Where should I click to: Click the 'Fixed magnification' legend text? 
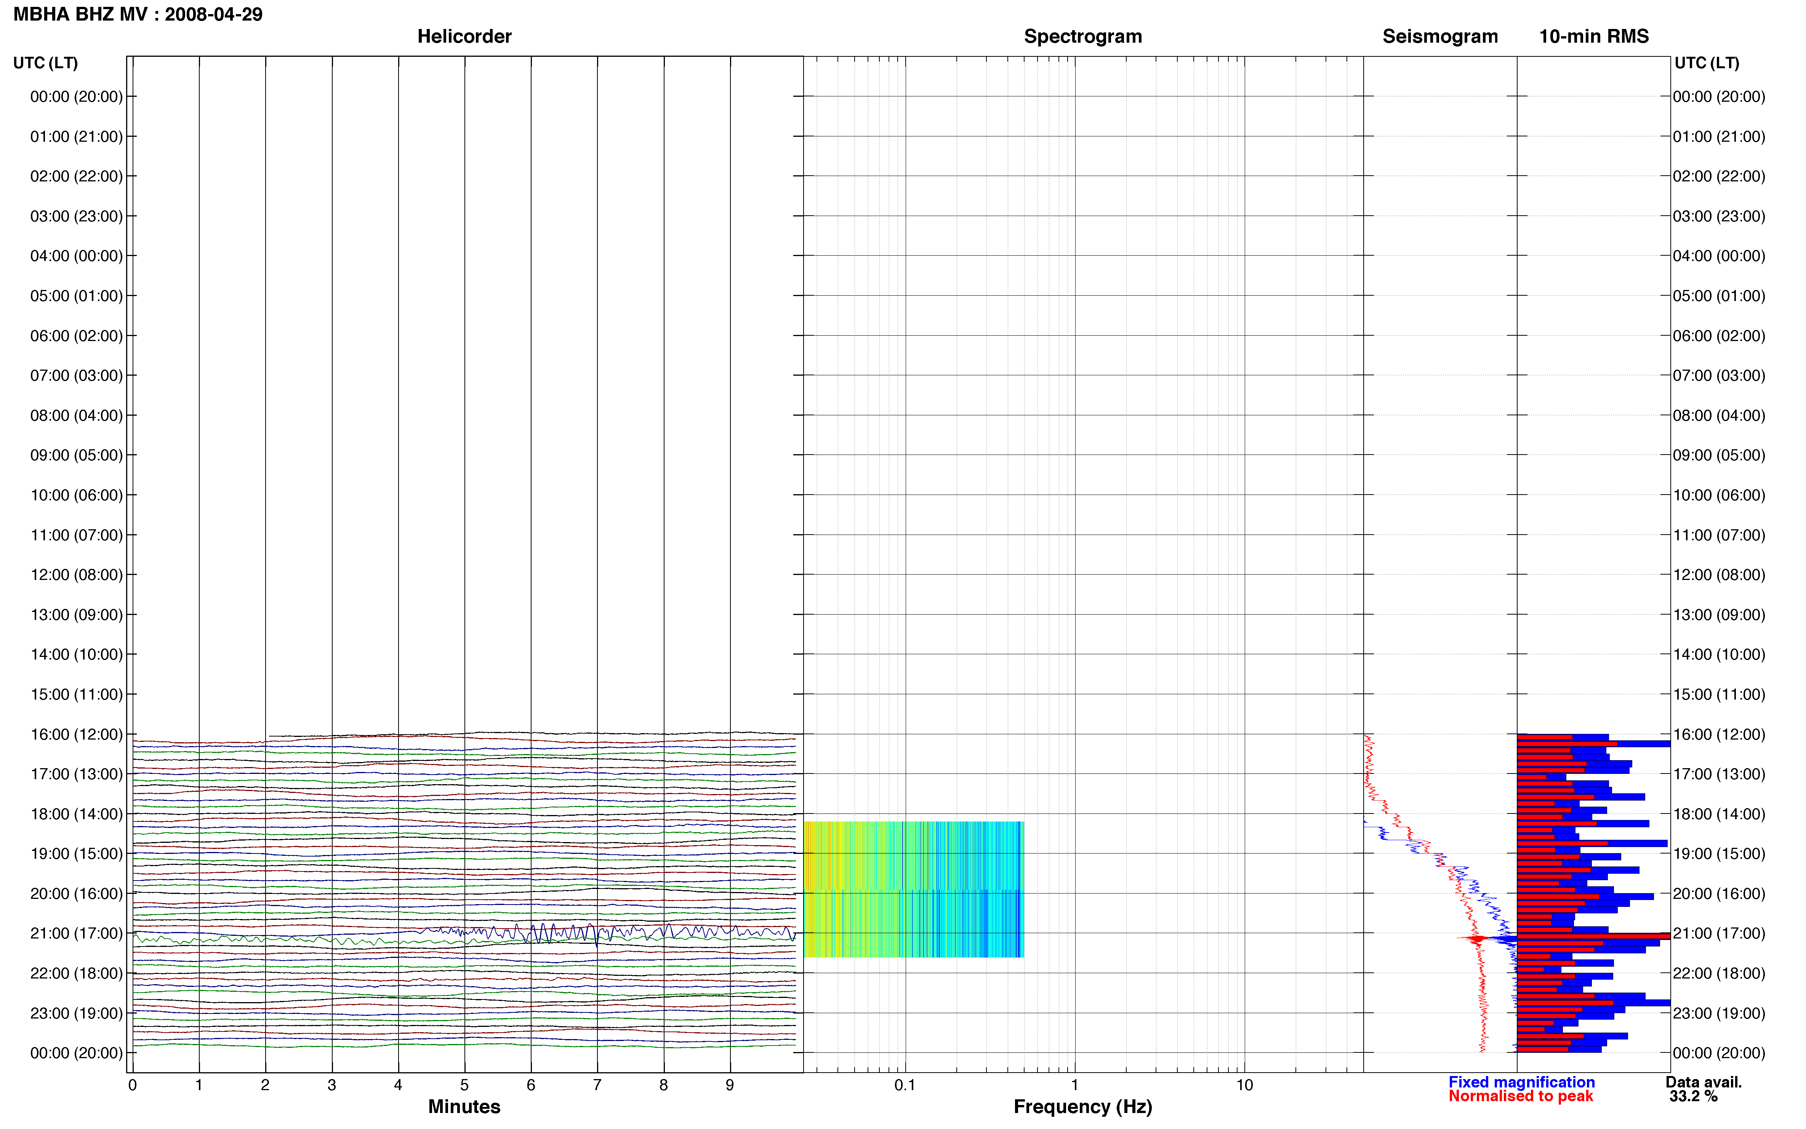click(1521, 1082)
